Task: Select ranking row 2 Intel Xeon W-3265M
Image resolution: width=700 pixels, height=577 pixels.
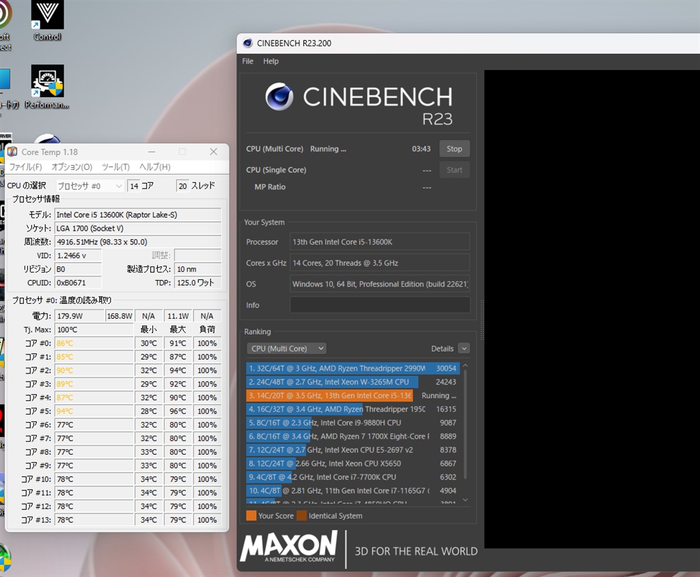Action: pyautogui.click(x=353, y=382)
